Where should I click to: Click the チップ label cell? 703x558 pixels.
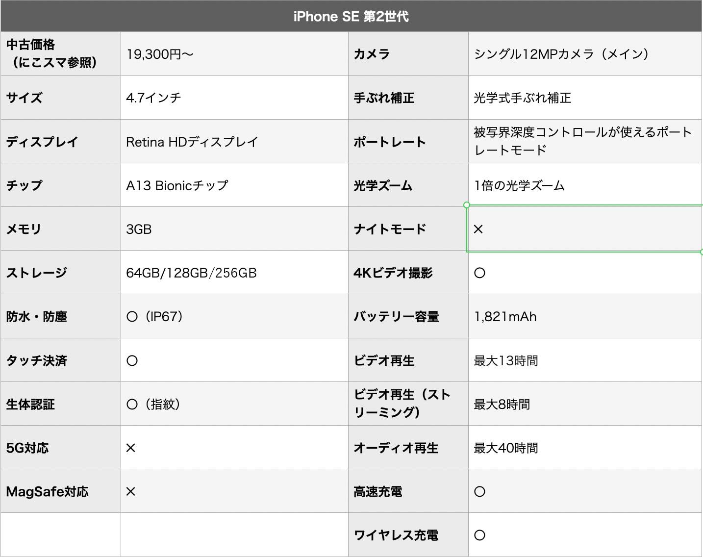pos(61,185)
